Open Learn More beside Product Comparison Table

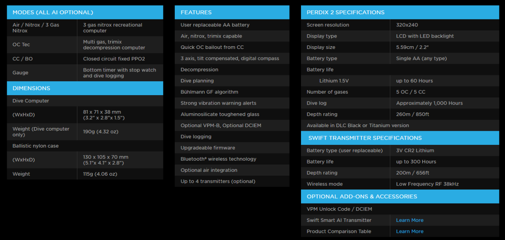[x=410, y=231]
